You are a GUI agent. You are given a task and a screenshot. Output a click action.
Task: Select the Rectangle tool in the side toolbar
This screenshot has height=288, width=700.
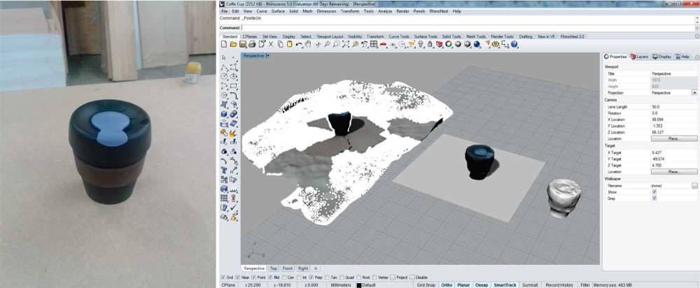pos(234,86)
